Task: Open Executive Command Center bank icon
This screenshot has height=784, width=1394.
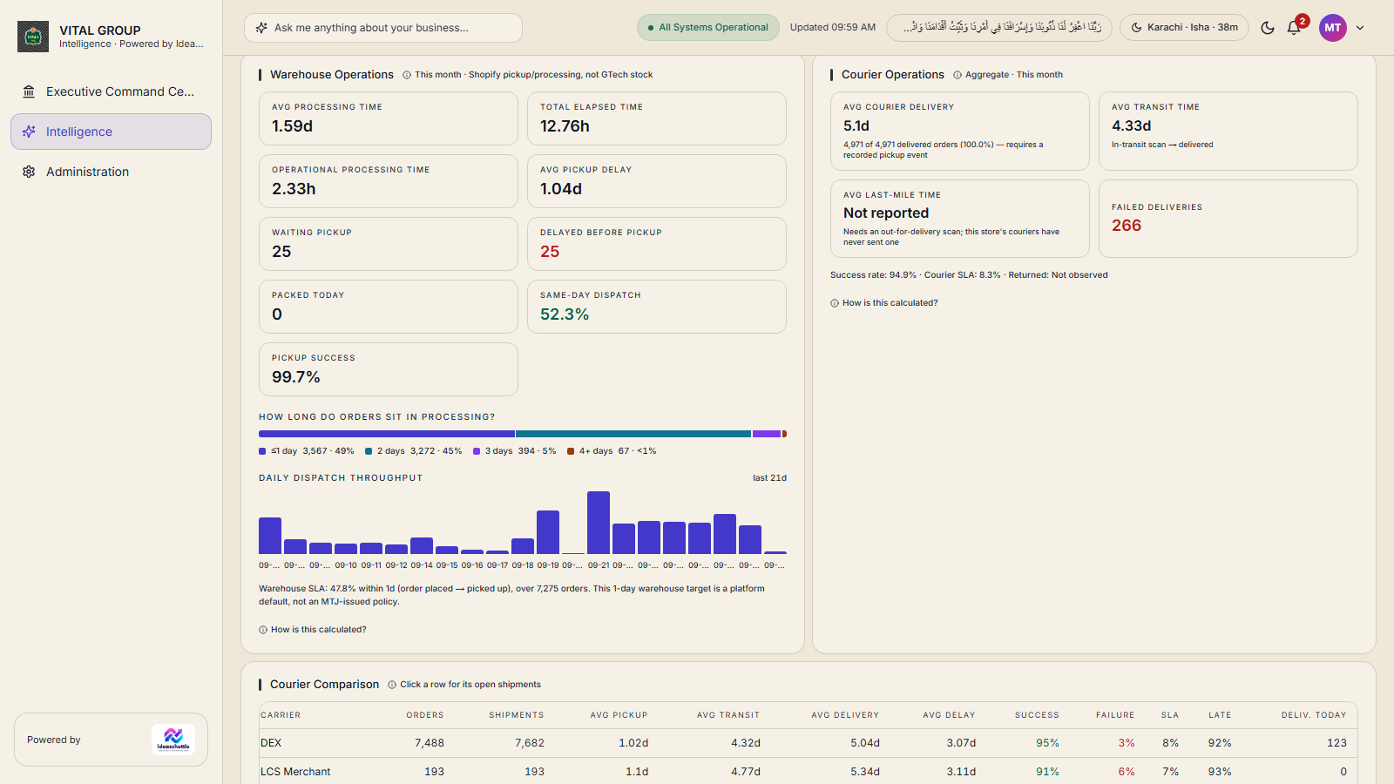Action: [x=29, y=91]
